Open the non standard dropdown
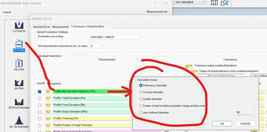This screenshot has height=132, width=267. (x=189, y=2)
